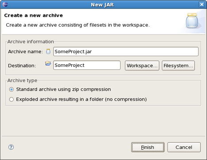Click the Eclipse icon in the title bar
This screenshot has width=207, height=160.
5,4
